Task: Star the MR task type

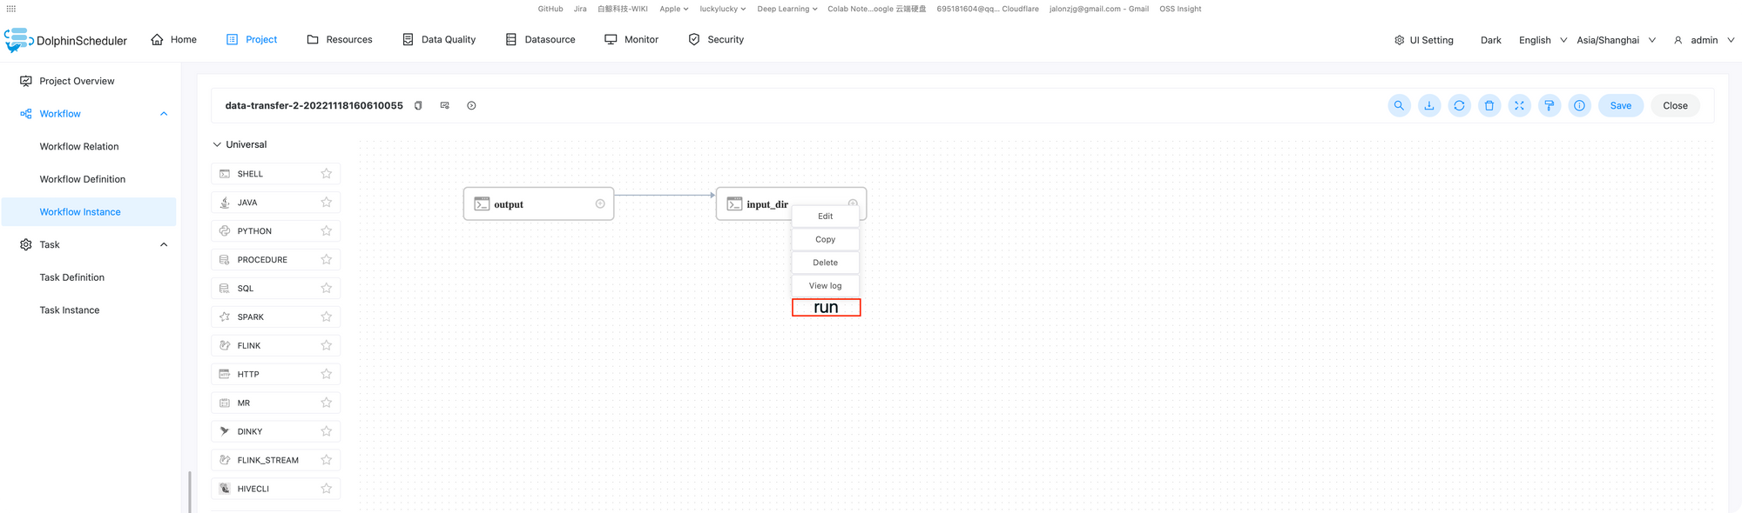Action: (327, 403)
